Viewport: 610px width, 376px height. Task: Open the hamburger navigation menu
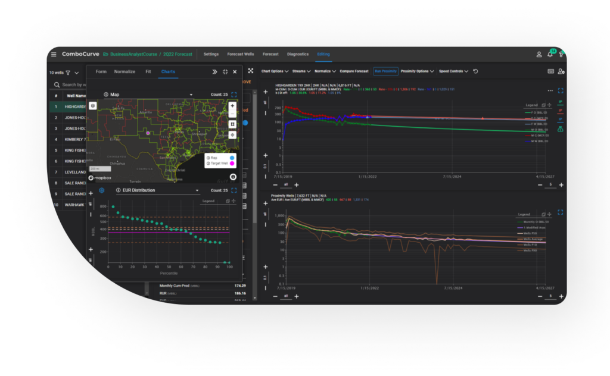point(54,54)
